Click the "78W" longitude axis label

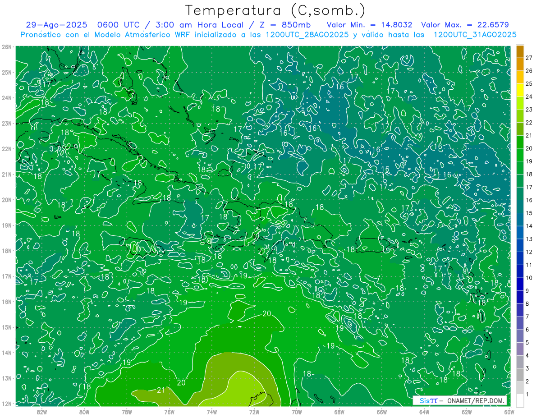click(127, 412)
